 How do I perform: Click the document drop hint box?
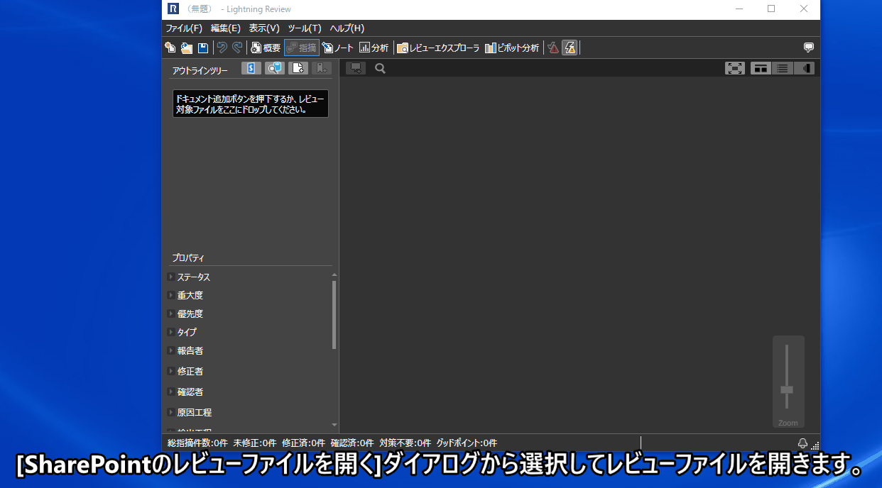[251, 104]
